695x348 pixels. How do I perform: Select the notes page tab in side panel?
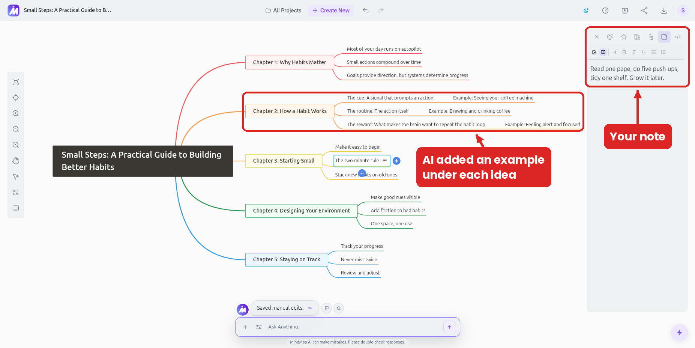pos(664,37)
